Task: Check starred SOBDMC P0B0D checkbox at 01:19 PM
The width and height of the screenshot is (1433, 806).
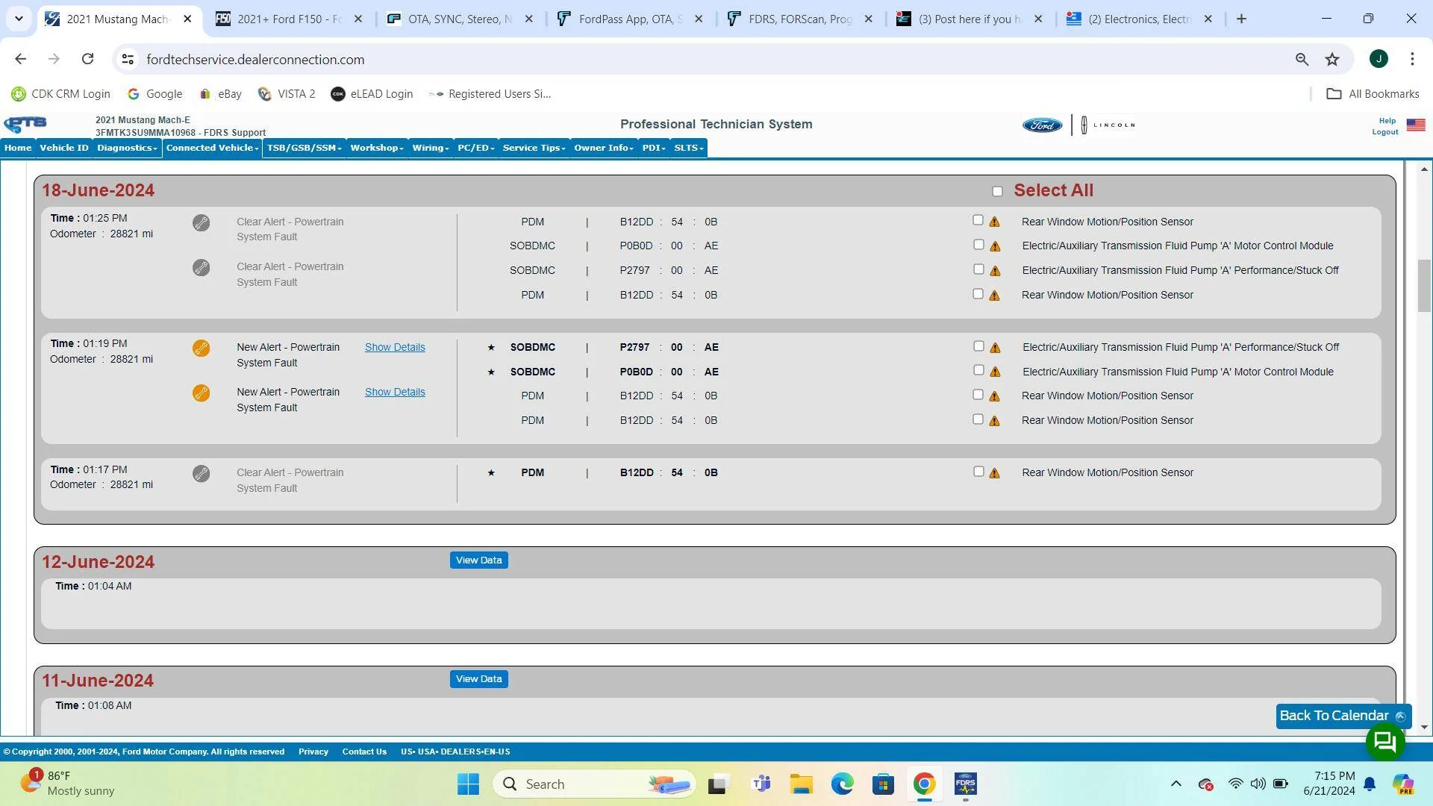Action: (x=978, y=370)
